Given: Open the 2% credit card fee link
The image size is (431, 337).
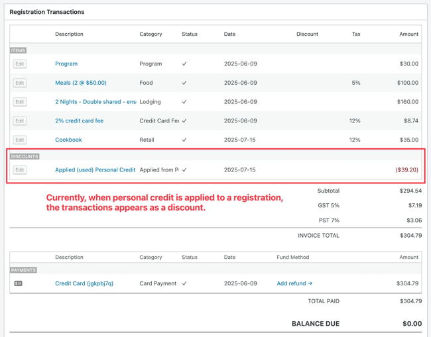Looking at the screenshot, I should (79, 121).
